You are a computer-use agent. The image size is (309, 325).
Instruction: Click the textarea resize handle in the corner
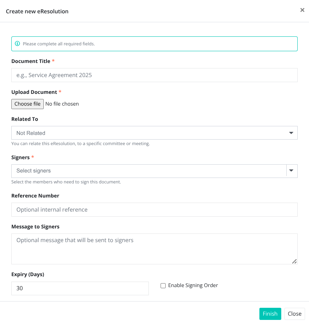[294, 261]
